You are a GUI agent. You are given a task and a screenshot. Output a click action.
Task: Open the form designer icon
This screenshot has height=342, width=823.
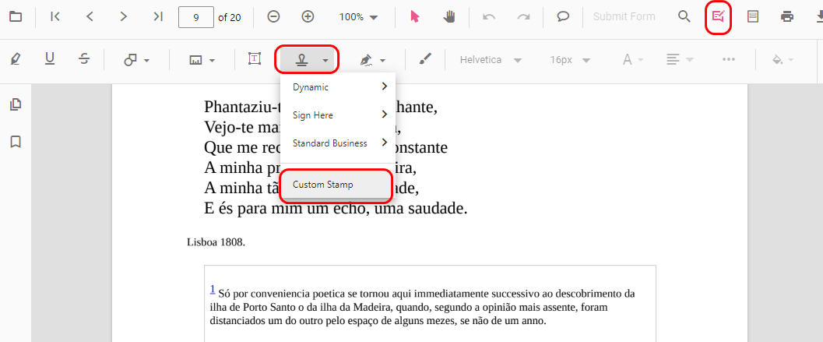753,17
